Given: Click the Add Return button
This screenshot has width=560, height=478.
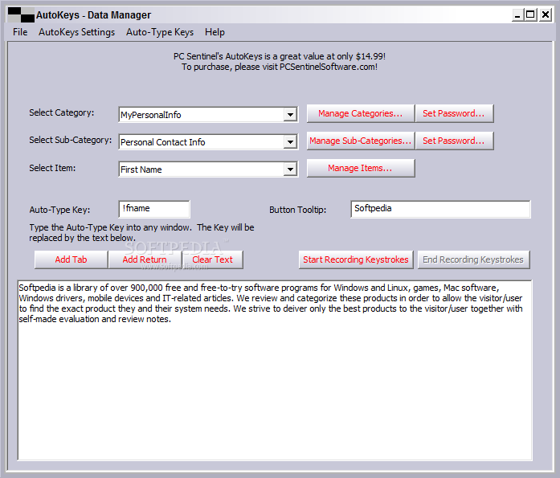Looking at the screenshot, I should (145, 259).
